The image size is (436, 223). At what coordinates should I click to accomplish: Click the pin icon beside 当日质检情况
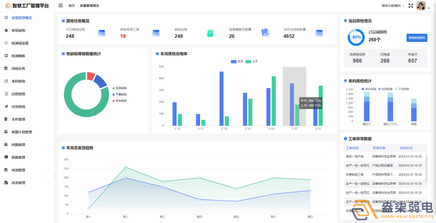(x=346, y=21)
